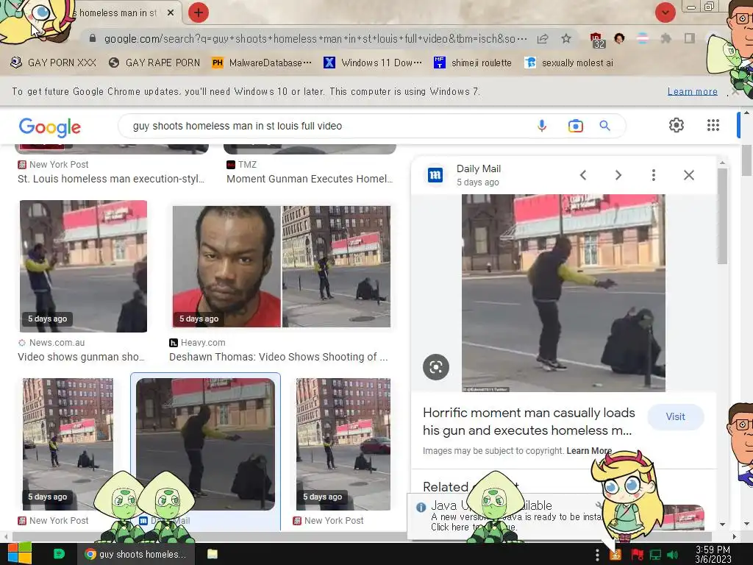The width and height of the screenshot is (753, 565).
Task: Share this page using the share icon
Action: point(543,38)
